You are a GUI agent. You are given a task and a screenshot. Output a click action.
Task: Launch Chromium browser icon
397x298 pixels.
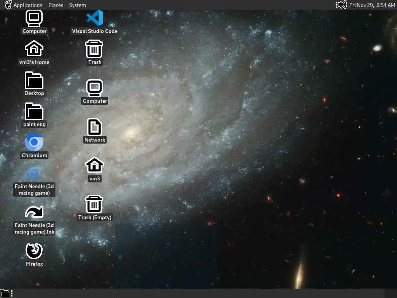(x=34, y=142)
